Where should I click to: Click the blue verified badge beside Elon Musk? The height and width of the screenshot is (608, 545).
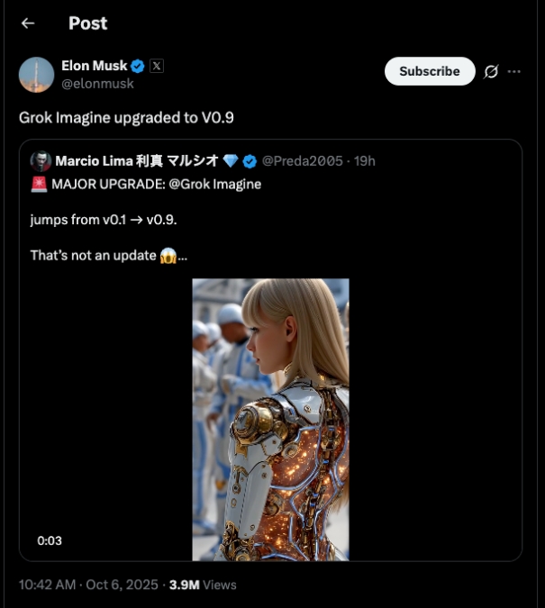[x=138, y=66]
